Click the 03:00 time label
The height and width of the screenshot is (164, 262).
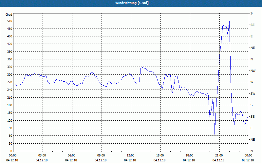(43, 155)
